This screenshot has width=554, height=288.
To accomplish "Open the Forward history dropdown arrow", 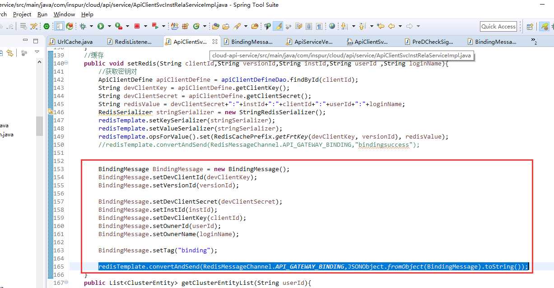I will pos(418,26).
